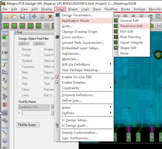
Task: Click the Find By Name text field
Action: 36,113
